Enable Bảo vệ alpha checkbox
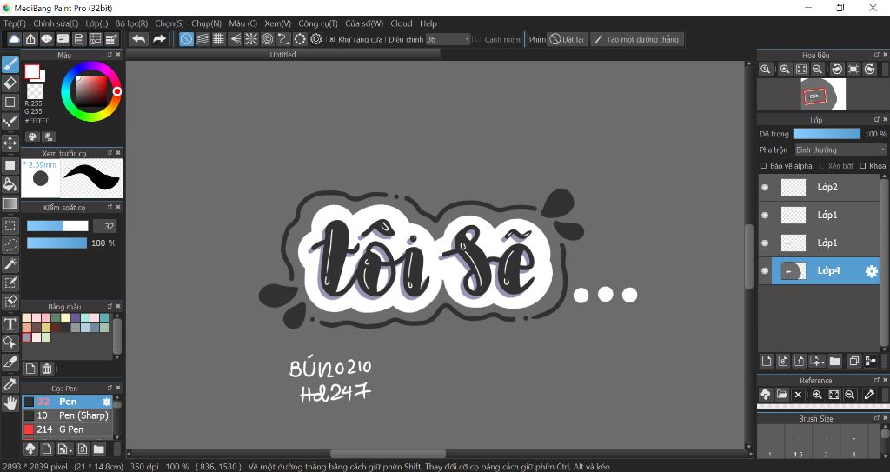The width and height of the screenshot is (890, 472). point(763,166)
